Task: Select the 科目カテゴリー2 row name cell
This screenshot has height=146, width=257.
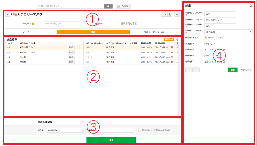Action: (27, 52)
